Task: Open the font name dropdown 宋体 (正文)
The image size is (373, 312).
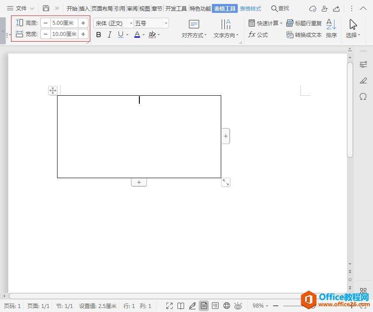Action: pos(113,23)
